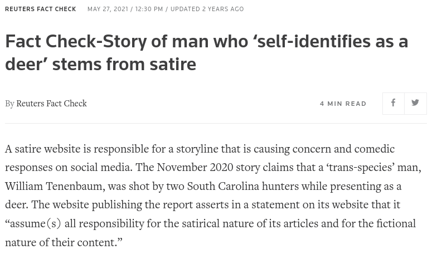This screenshot has width=437, height=264.
Task: Select the MAY 27, 2021 publication date
Action: tap(108, 9)
